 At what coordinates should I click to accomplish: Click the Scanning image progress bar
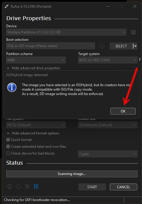72,174
